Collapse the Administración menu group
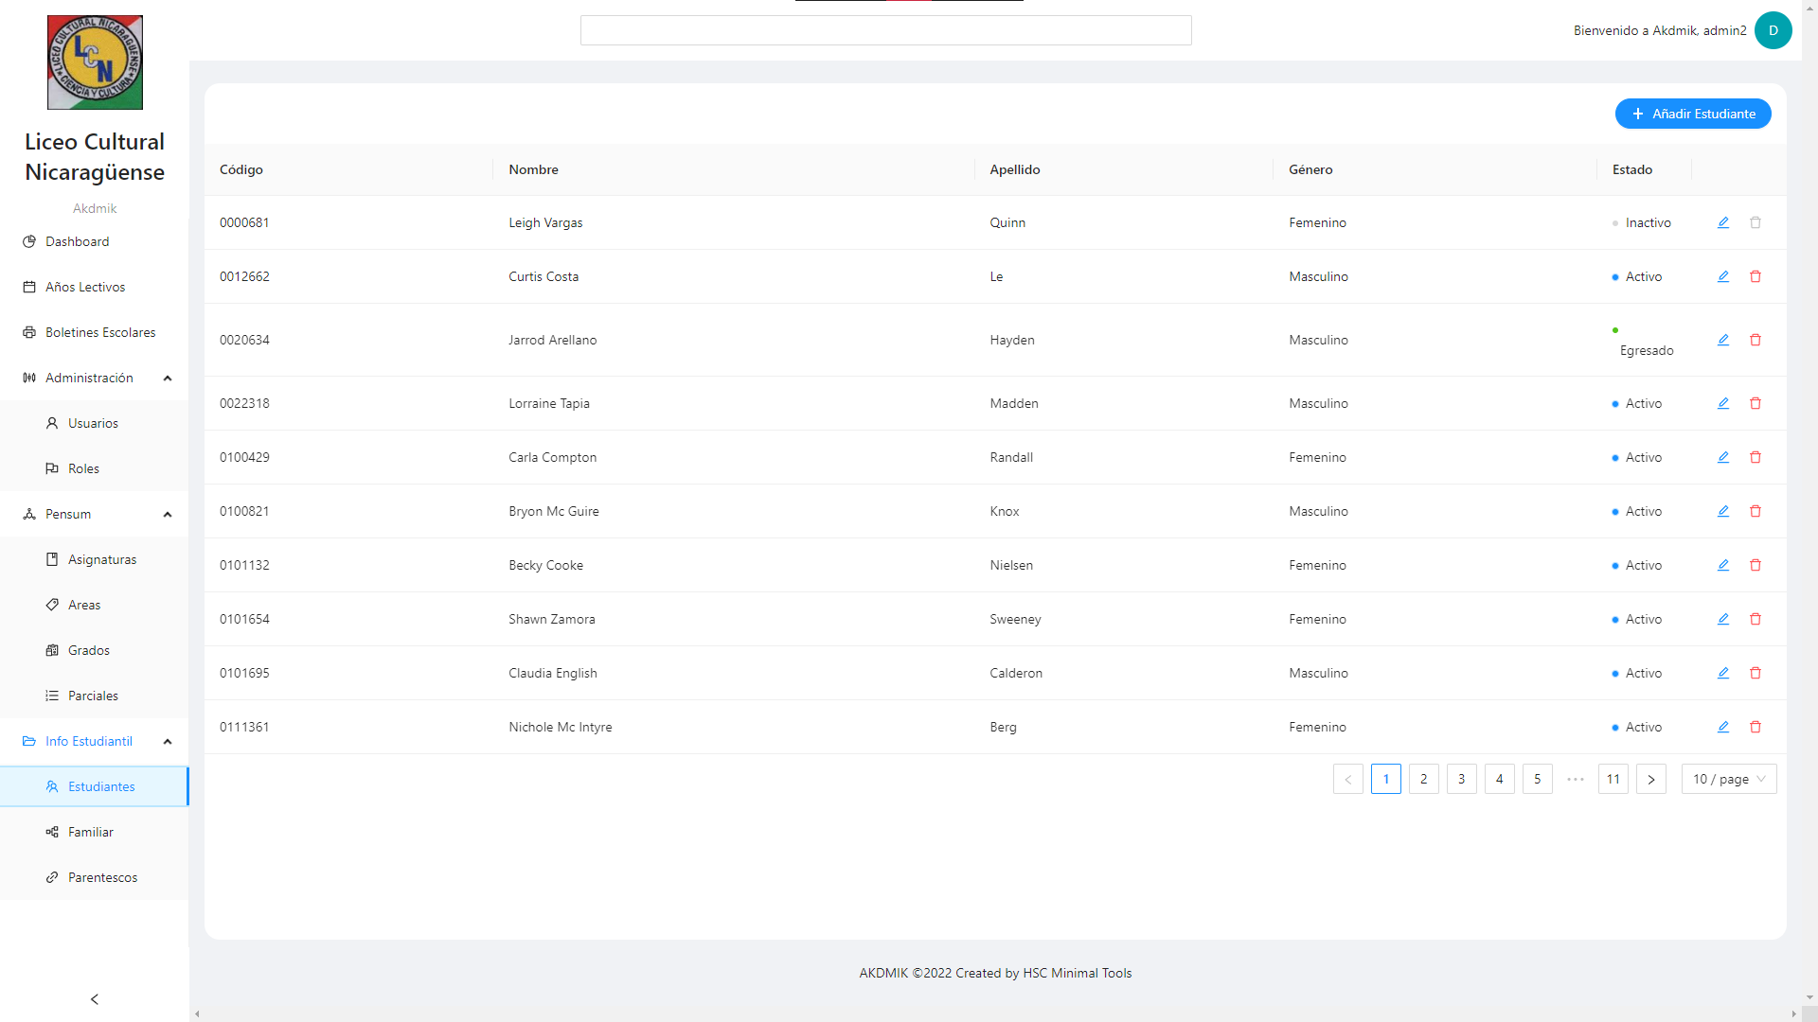 point(168,379)
